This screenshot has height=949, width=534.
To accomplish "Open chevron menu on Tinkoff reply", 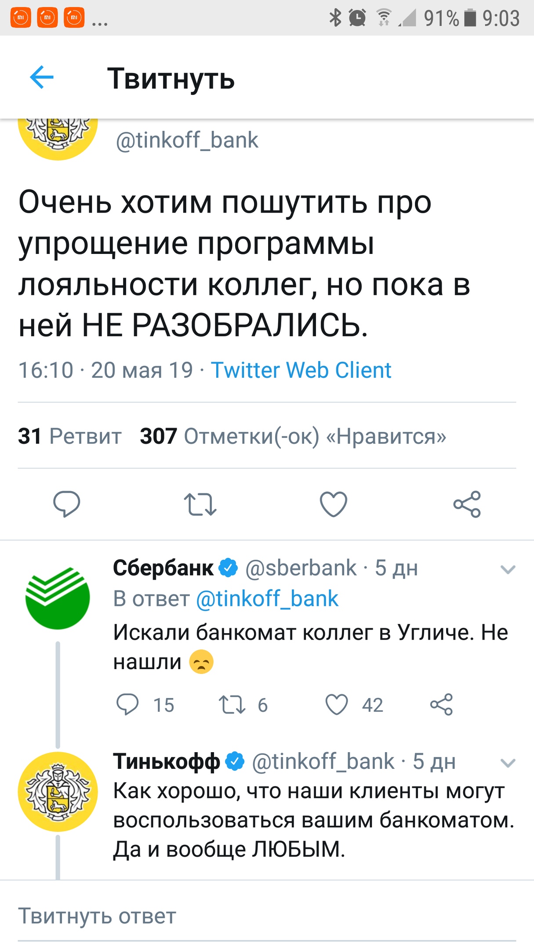I will [x=508, y=763].
